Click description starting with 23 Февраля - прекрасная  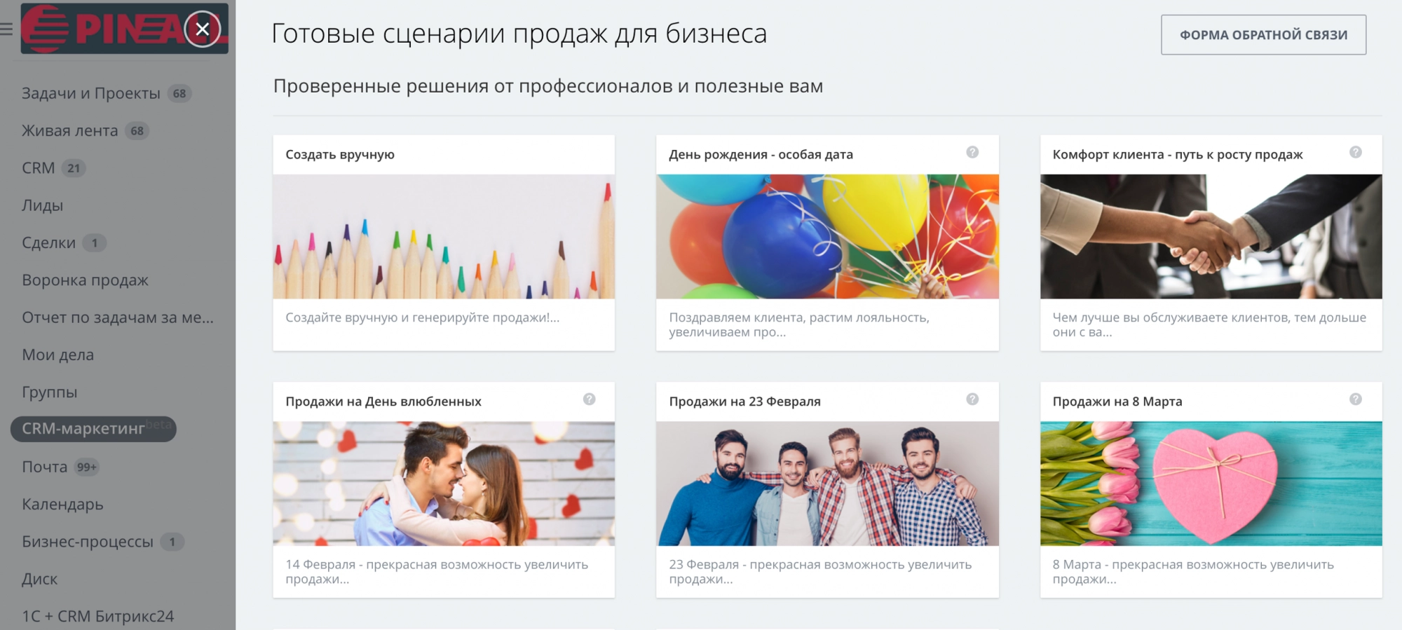[x=820, y=571]
